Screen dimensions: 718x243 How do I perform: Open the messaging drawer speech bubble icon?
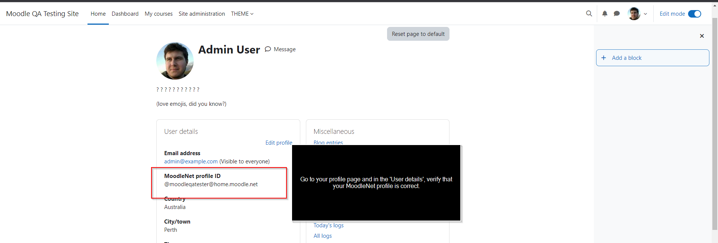click(x=617, y=13)
